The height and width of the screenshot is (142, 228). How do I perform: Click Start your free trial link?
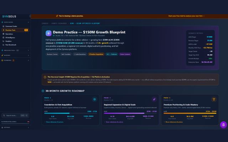tap(186, 16)
